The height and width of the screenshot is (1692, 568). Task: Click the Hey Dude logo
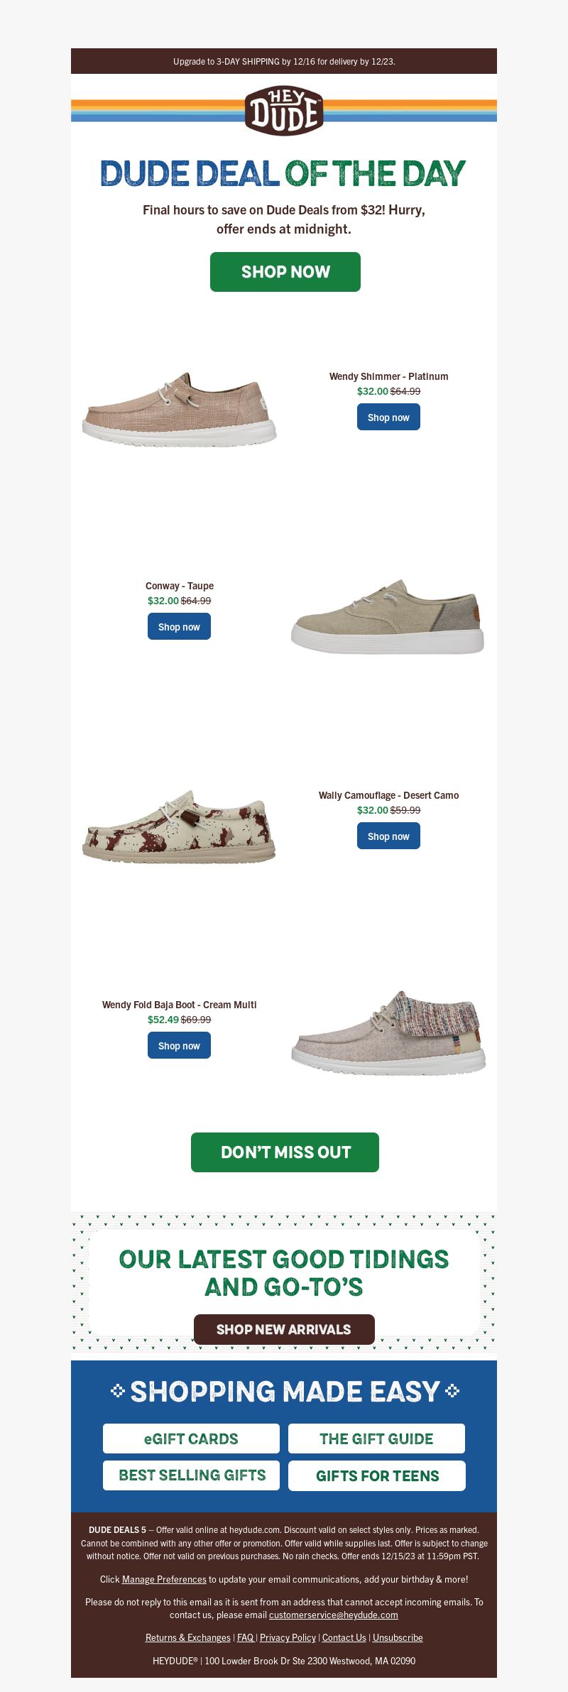284,111
